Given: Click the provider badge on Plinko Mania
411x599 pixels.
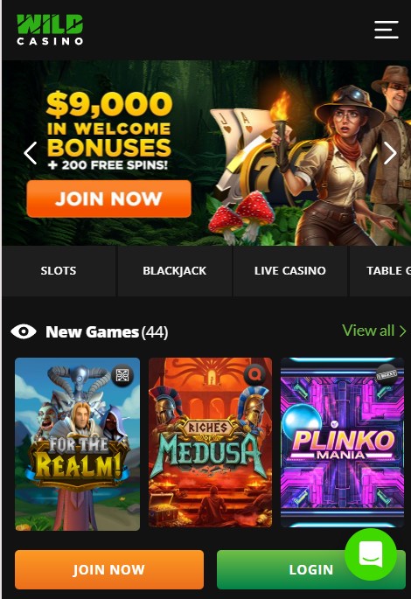Looking at the screenshot, I should point(387,374).
